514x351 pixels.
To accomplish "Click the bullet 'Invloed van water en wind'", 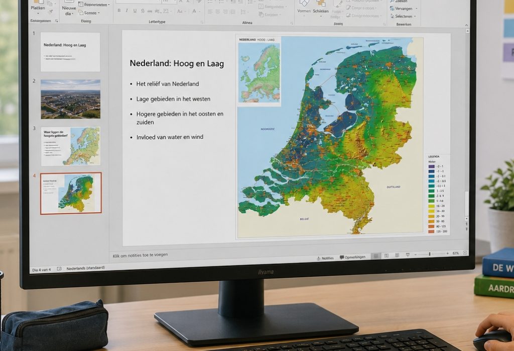I will (170, 137).
